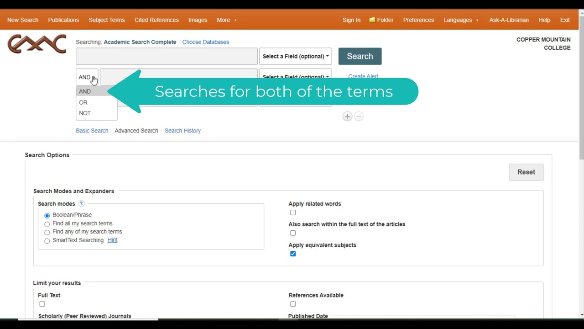This screenshot has width=584, height=329.
Task: Click the Sign In link
Action: (351, 20)
